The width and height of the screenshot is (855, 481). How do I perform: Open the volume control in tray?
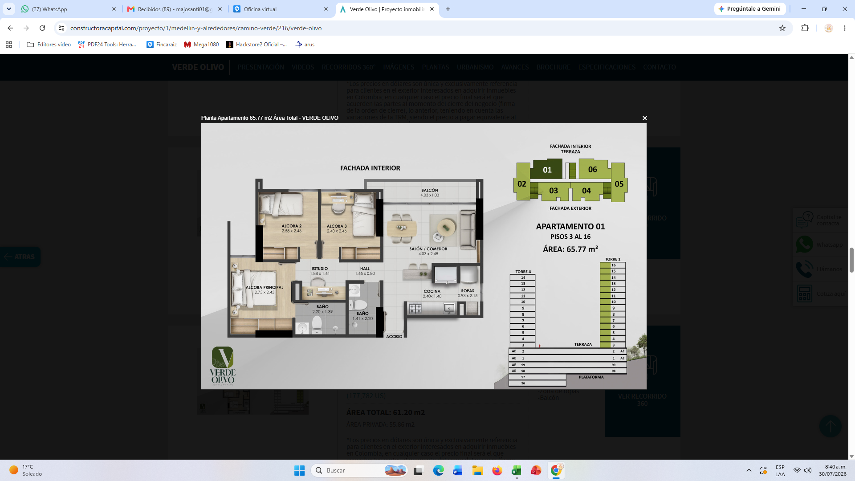(808, 470)
